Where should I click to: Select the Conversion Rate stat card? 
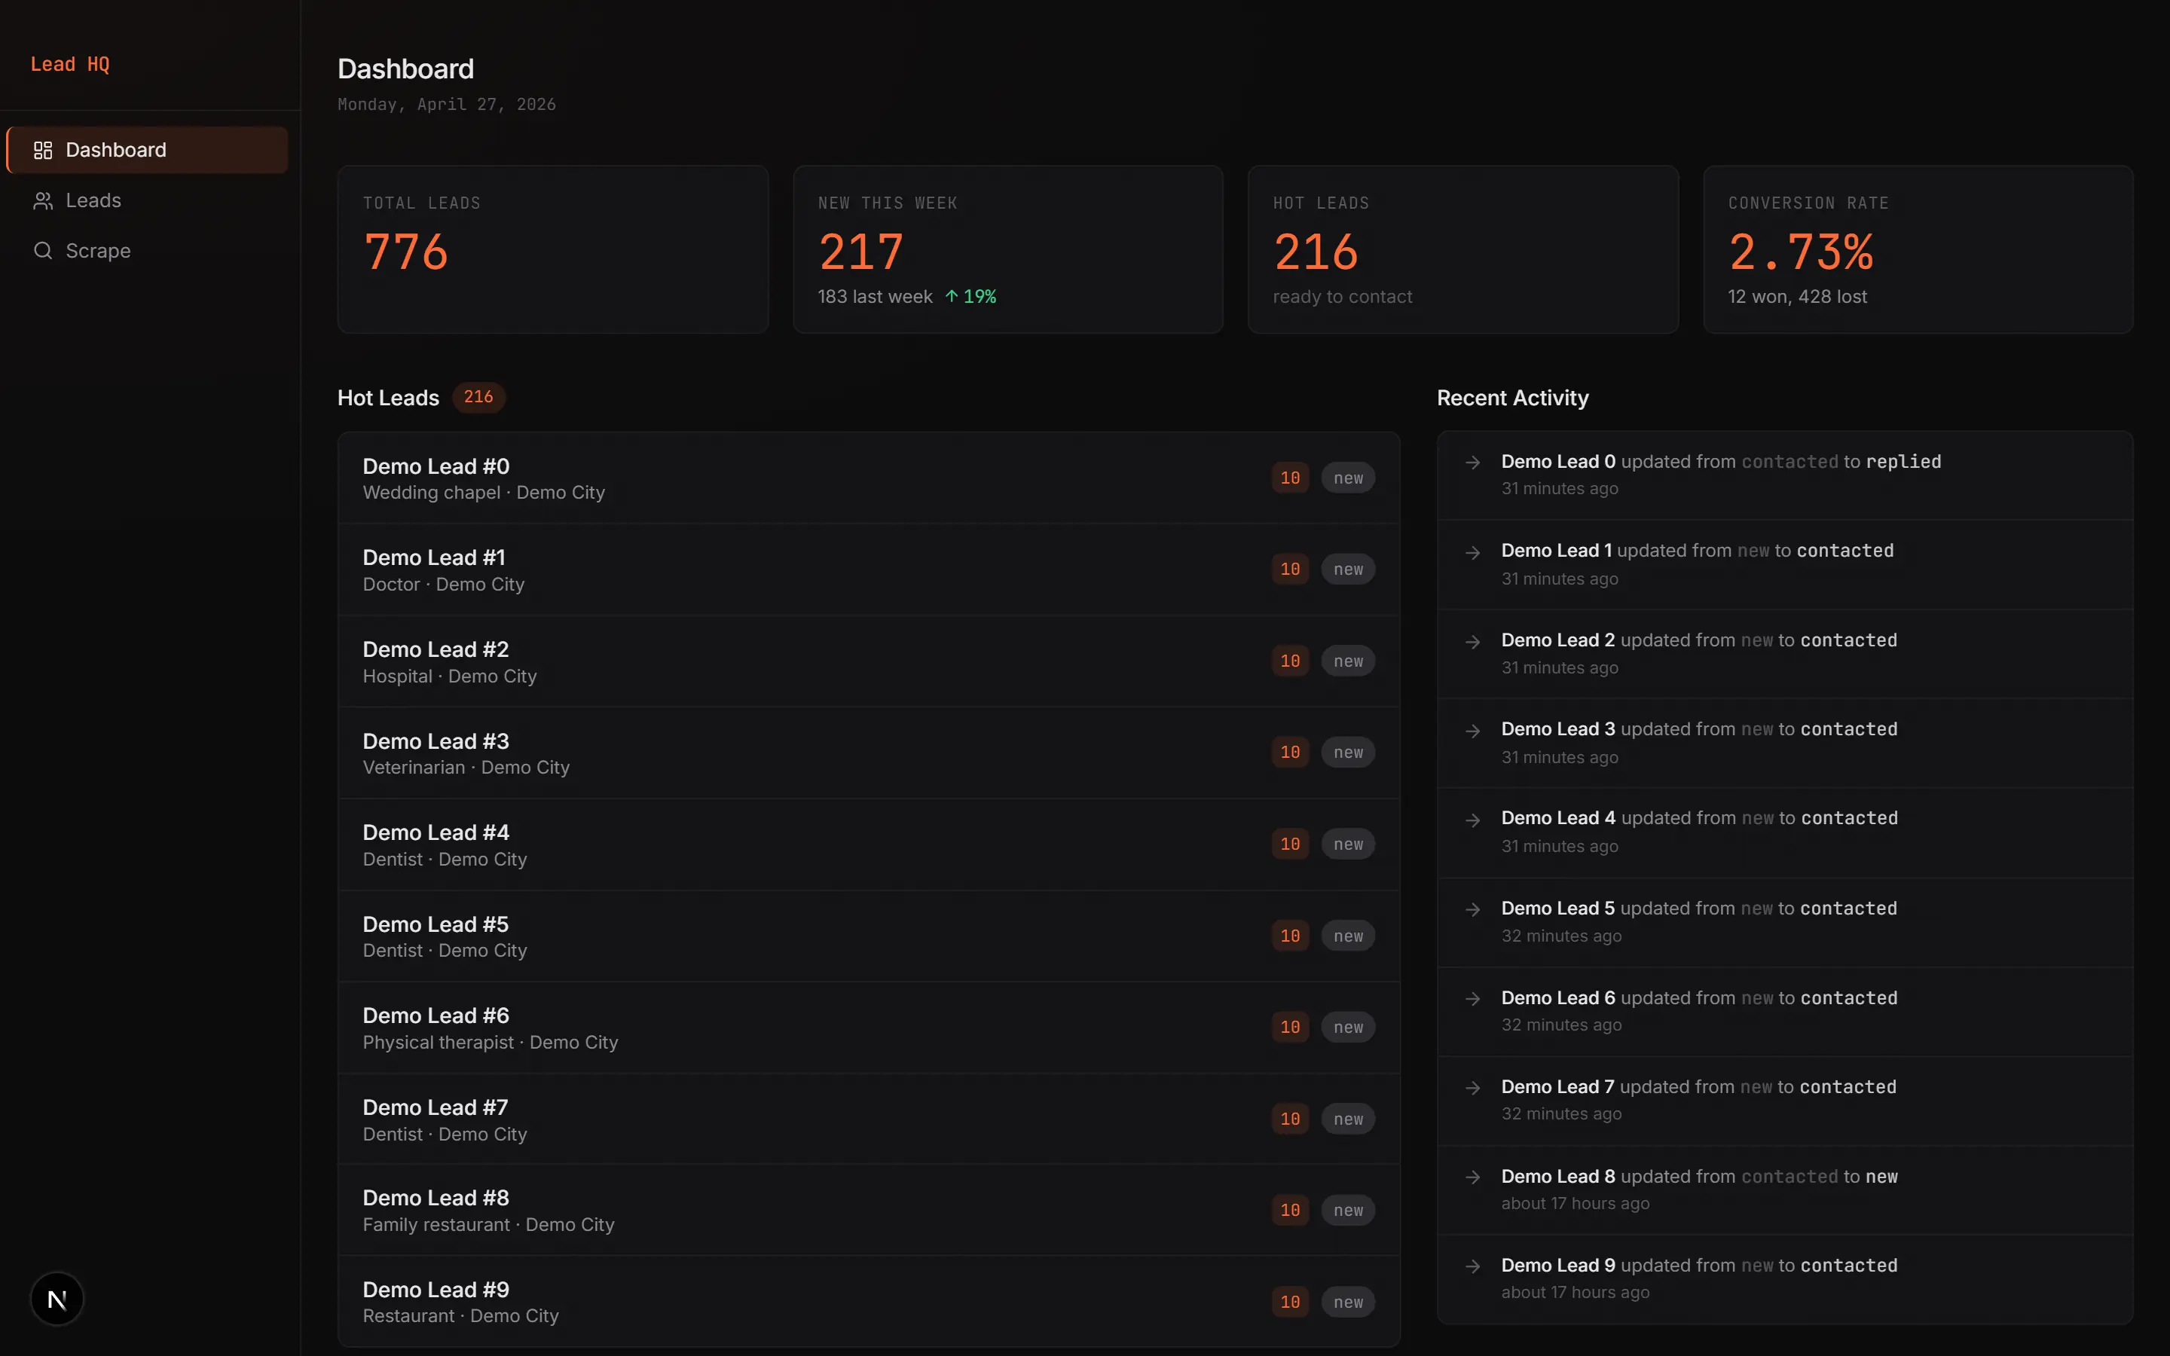[1917, 249]
